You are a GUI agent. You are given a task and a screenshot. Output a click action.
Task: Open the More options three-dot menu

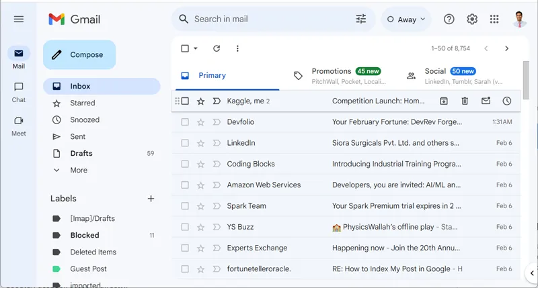237,48
